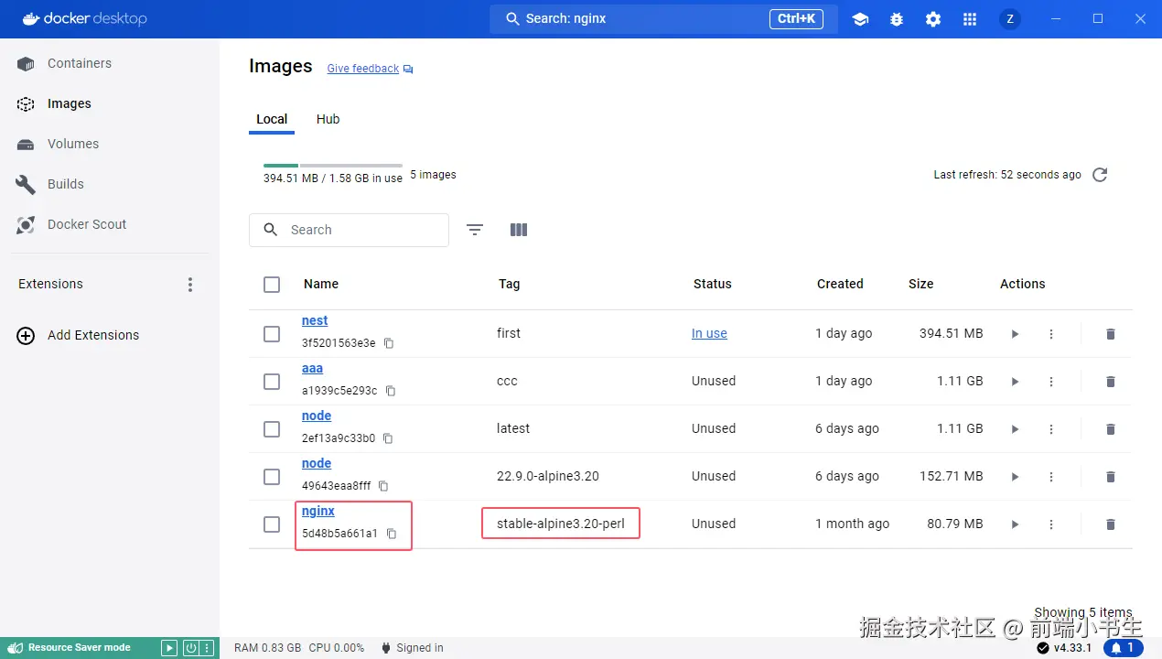This screenshot has width=1162, height=659.
Task: Run the nginx image
Action: pos(1015,524)
